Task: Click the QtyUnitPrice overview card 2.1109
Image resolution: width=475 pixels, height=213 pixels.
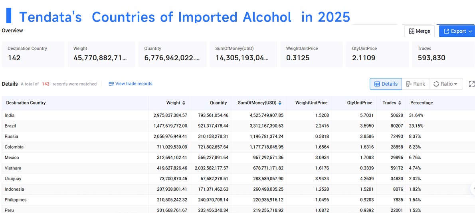Action: tap(377, 54)
